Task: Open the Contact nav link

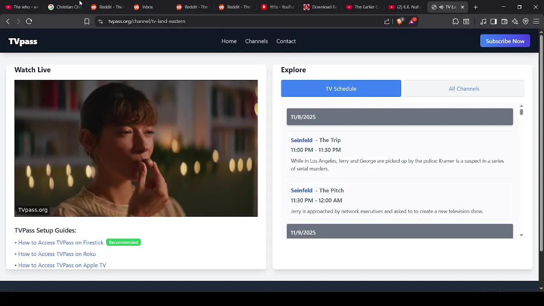Action: [x=286, y=41]
